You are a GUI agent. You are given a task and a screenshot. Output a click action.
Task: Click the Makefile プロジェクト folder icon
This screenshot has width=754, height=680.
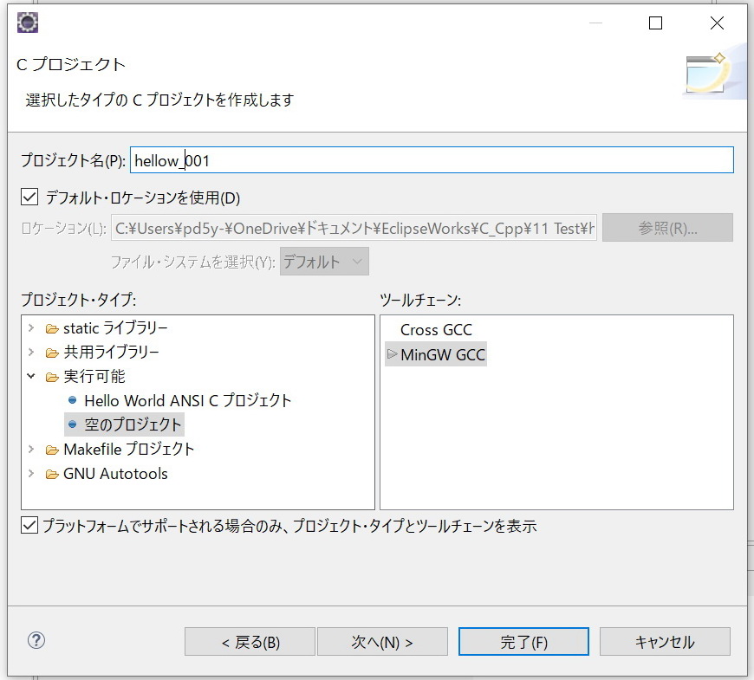pos(53,450)
